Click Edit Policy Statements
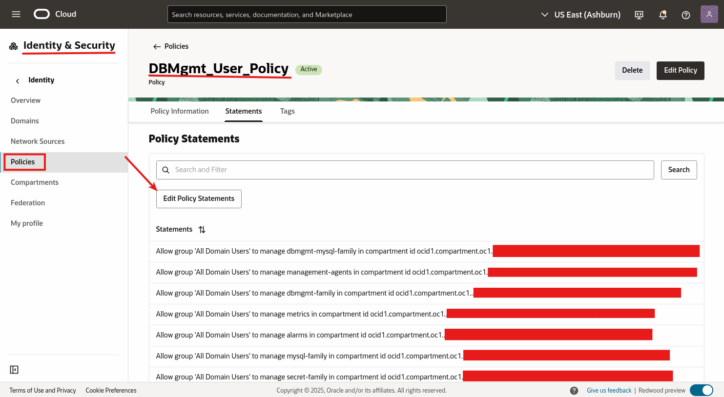Image resolution: width=724 pixels, height=397 pixels. [x=199, y=198]
